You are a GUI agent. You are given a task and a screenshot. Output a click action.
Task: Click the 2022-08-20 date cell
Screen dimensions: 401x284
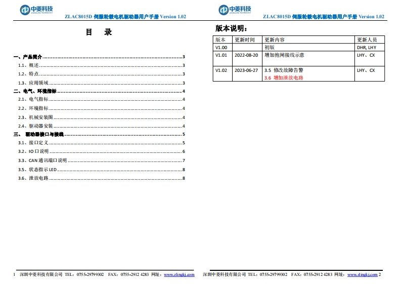coord(246,55)
